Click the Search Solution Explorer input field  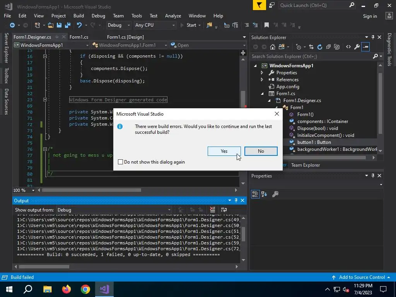(312, 56)
